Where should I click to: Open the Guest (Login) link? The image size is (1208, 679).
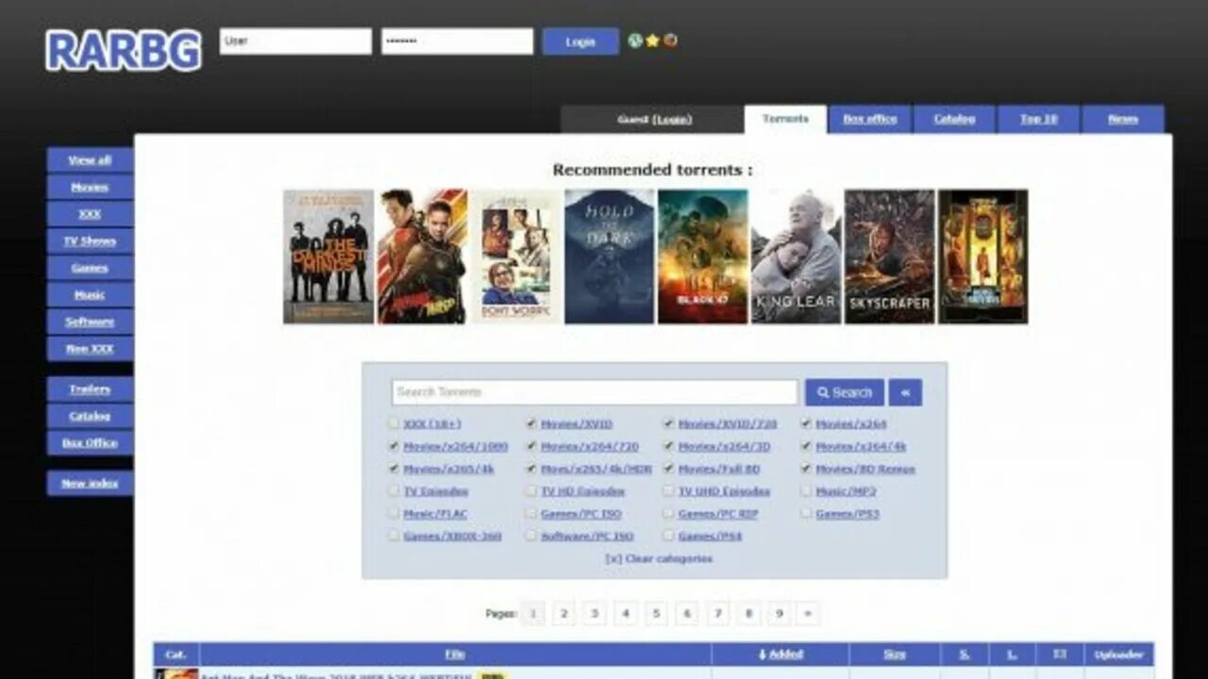click(x=654, y=120)
